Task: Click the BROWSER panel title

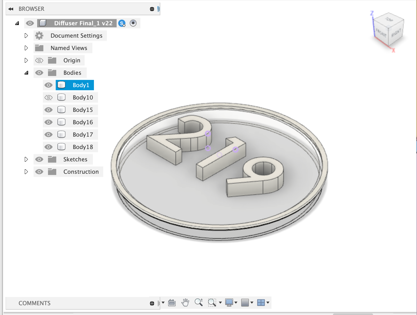Action: coord(31,9)
